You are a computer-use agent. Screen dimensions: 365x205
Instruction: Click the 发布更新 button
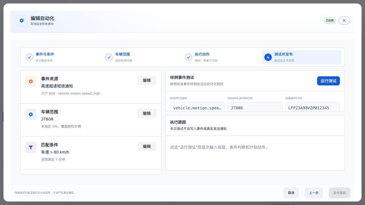point(340,193)
